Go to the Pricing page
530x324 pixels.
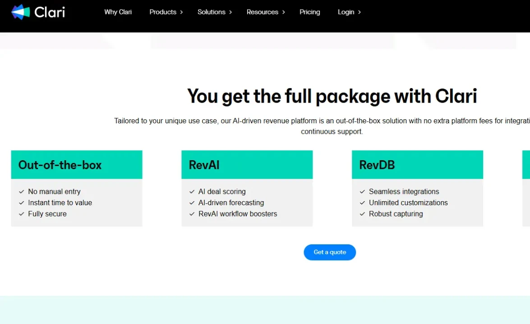309,12
